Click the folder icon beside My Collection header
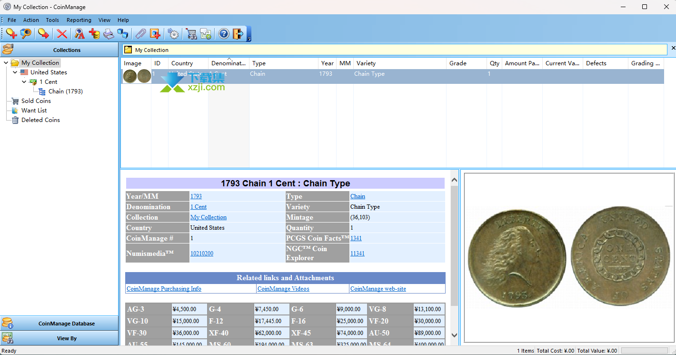Screen dimensions: 676x355 click(x=128, y=50)
